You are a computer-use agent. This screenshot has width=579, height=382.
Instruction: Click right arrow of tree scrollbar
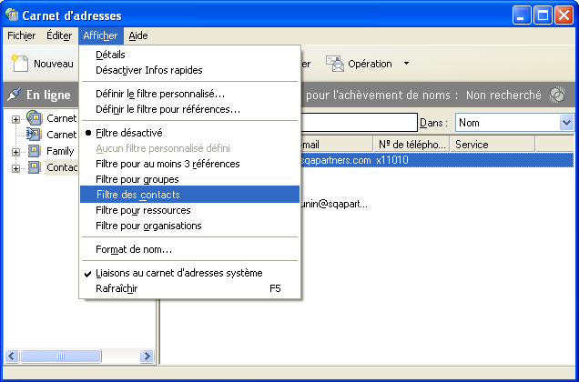click(147, 357)
